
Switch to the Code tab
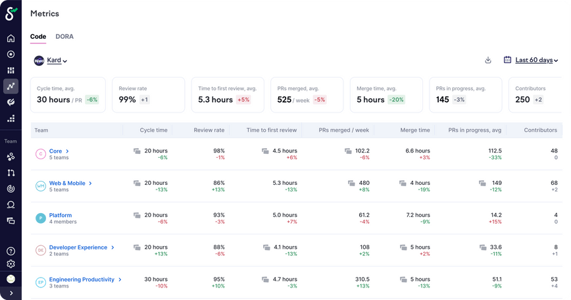38,36
